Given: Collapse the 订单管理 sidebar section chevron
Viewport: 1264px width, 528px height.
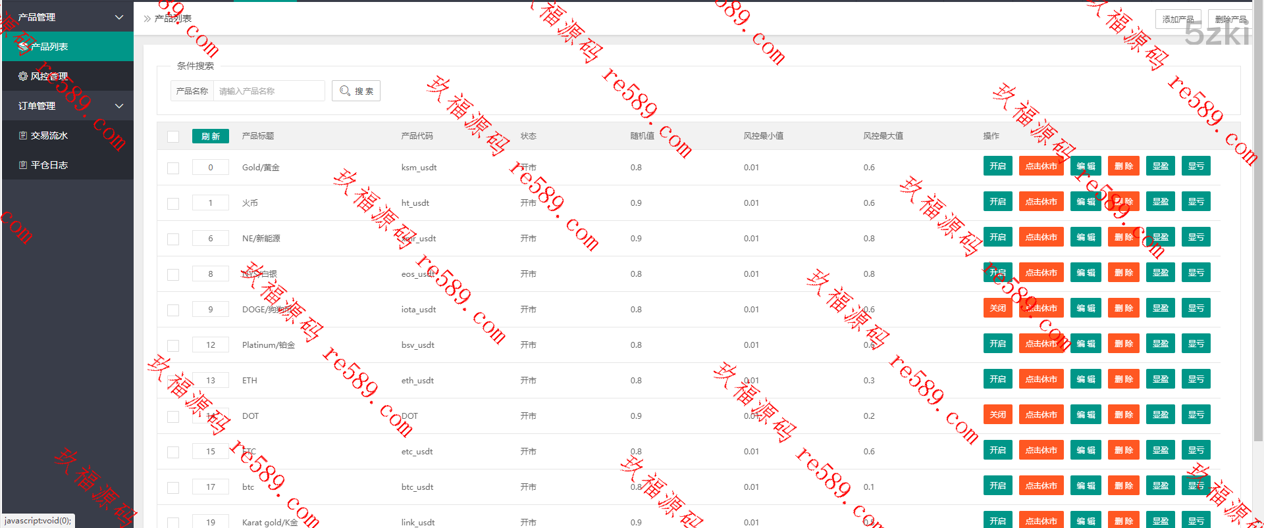Looking at the screenshot, I should 119,106.
